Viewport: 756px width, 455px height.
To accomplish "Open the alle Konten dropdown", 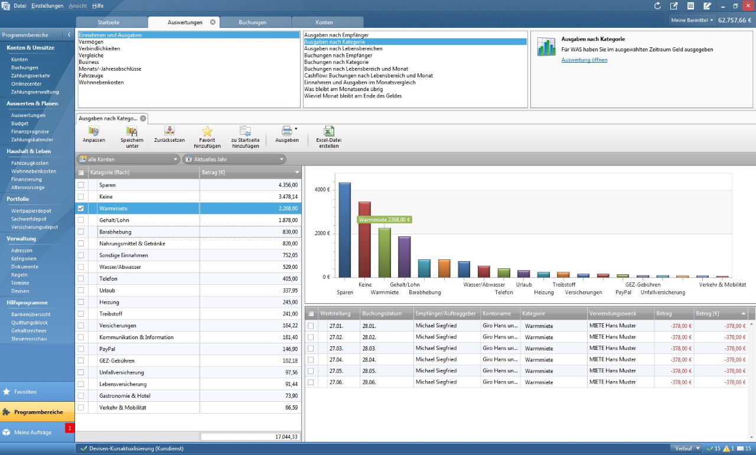I will (x=128, y=160).
